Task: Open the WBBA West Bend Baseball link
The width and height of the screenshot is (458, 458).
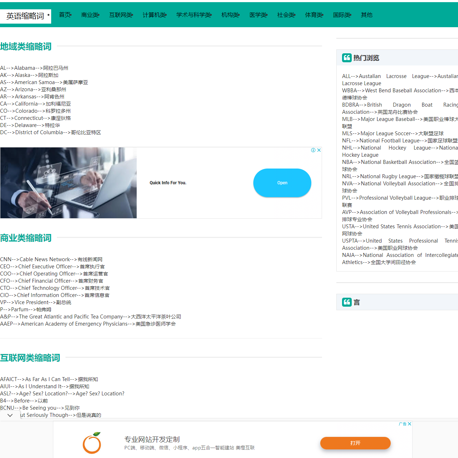Action: coord(400,94)
